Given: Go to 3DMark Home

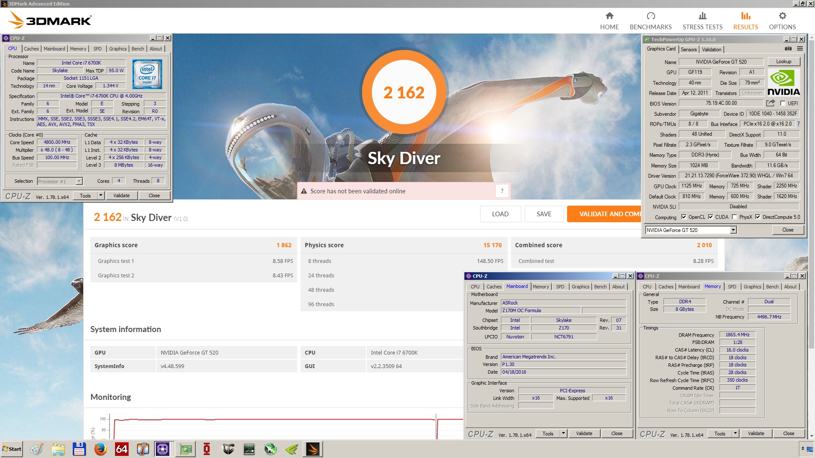Looking at the screenshot, I should pyautogui.click(x=609, y=21).
